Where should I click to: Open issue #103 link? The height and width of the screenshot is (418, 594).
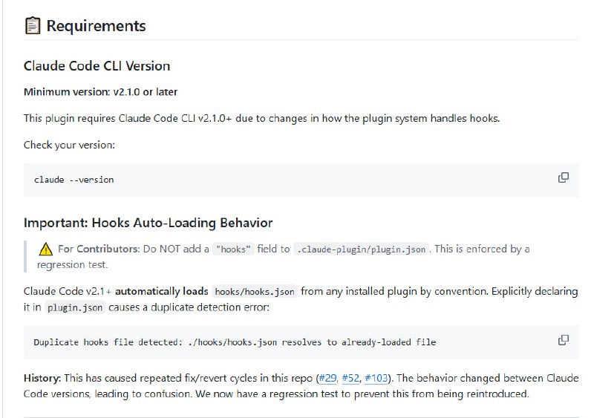[377, 379]
